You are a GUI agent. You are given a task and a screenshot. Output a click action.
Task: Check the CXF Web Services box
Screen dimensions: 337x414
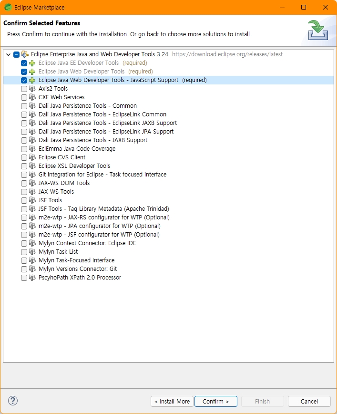(x=24, y=97)
